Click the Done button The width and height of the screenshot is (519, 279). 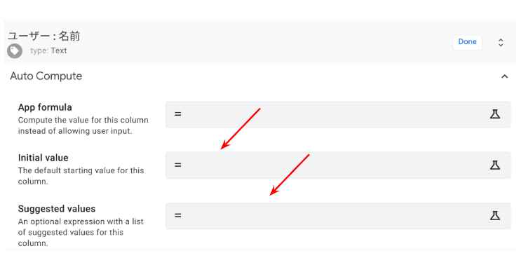467,42
